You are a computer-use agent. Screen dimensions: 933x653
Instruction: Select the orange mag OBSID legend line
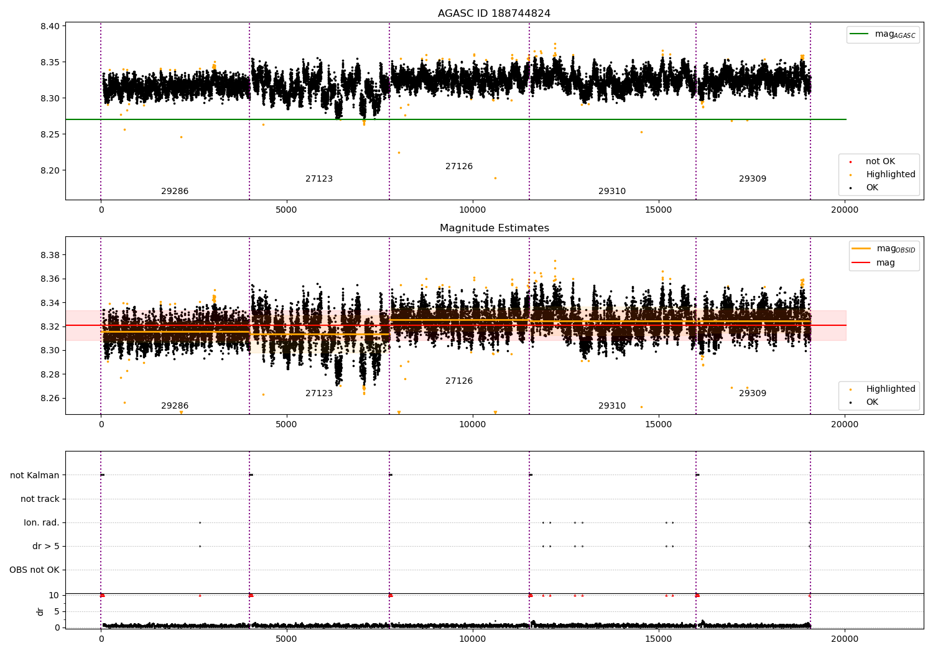click(861, 249)
